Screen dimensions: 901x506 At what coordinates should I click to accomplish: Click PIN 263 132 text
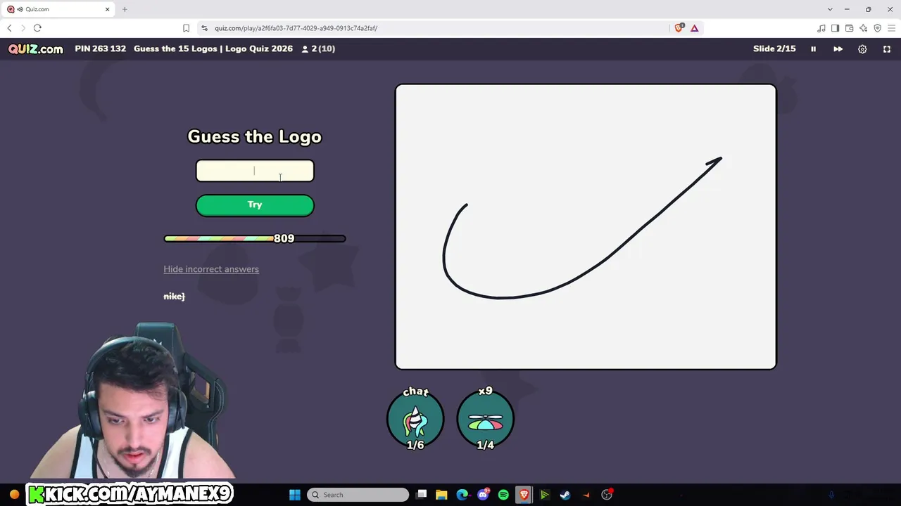(101, 48)
